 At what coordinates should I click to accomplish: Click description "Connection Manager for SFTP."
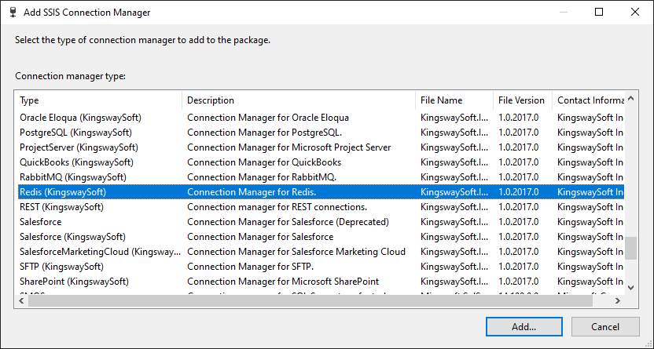click(x=250, y=267)
